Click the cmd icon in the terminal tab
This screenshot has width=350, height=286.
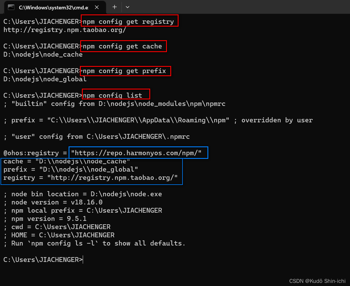(x=11, y=7)
